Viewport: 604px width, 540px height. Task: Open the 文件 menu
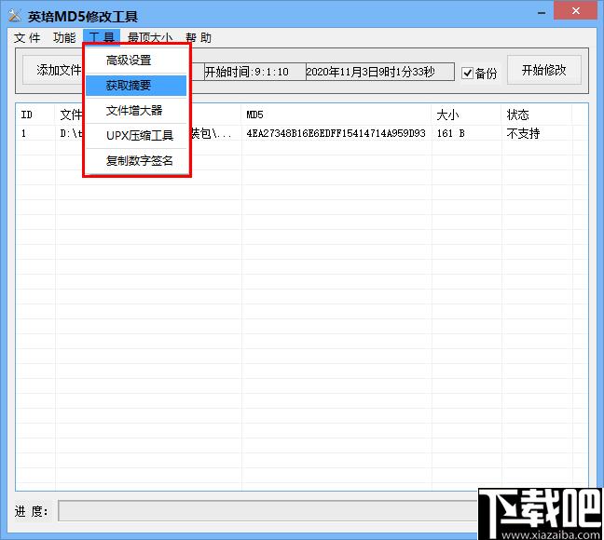pos(27,38)
